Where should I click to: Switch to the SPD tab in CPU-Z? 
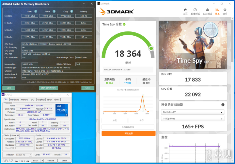point(33,100)
